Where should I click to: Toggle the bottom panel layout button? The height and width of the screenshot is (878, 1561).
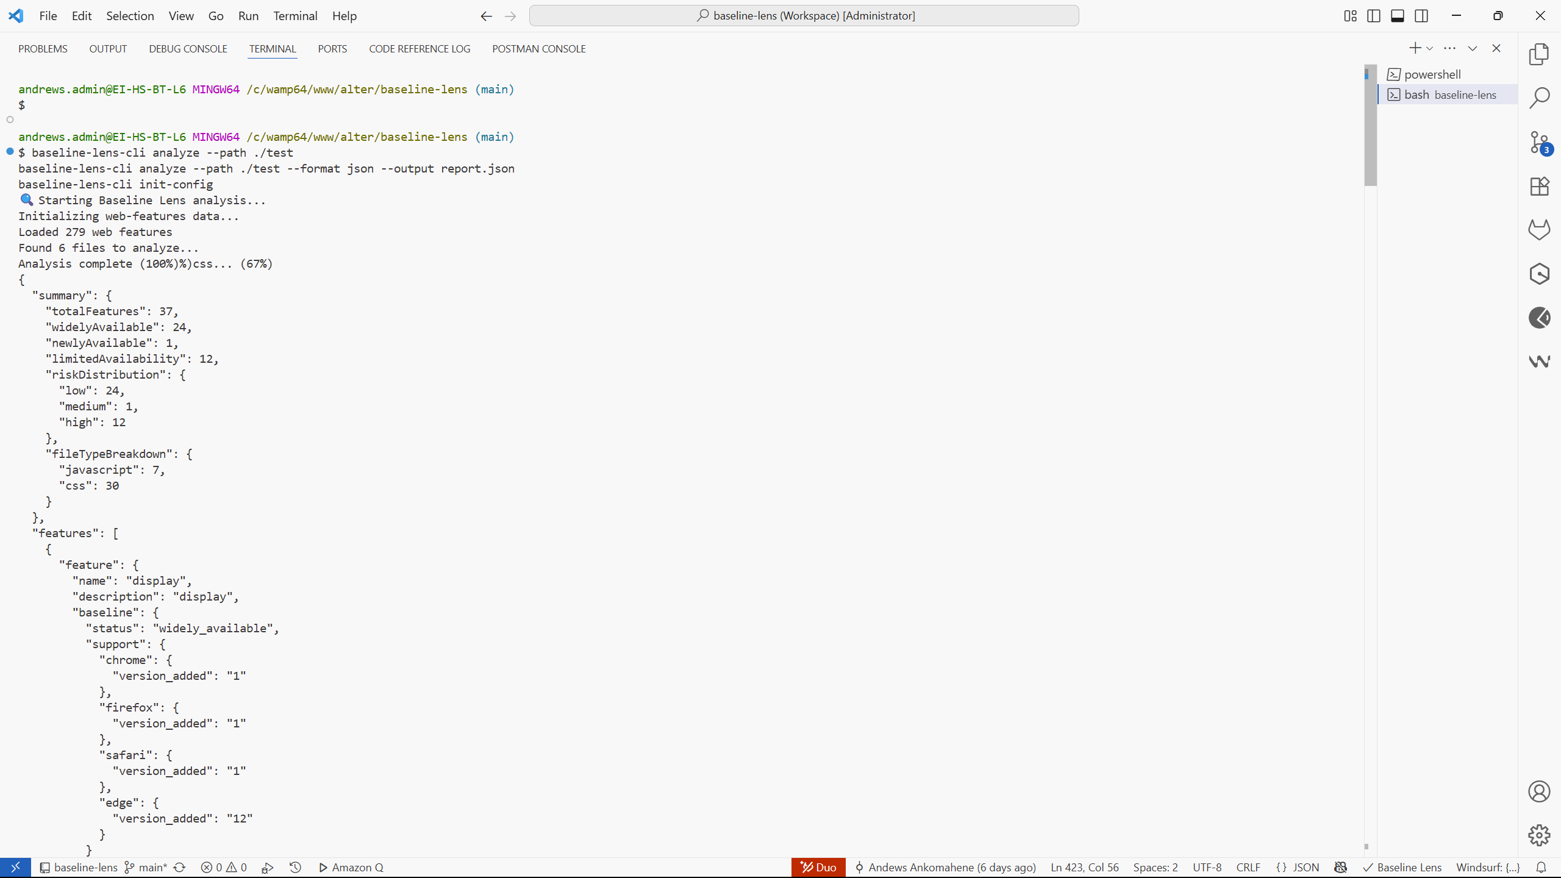[x=1398, y=16]
